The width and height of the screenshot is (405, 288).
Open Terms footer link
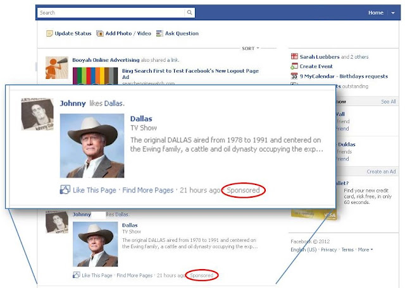click(x=347, y=249)
